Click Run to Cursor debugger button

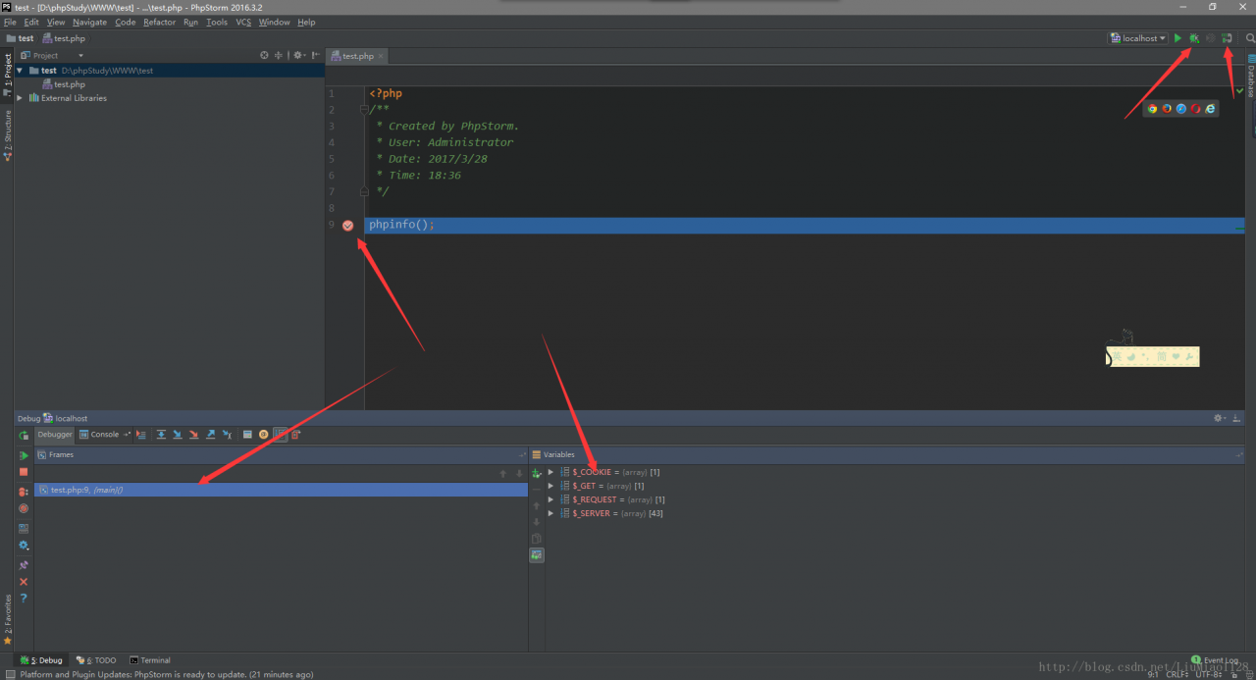coord(227,434)
